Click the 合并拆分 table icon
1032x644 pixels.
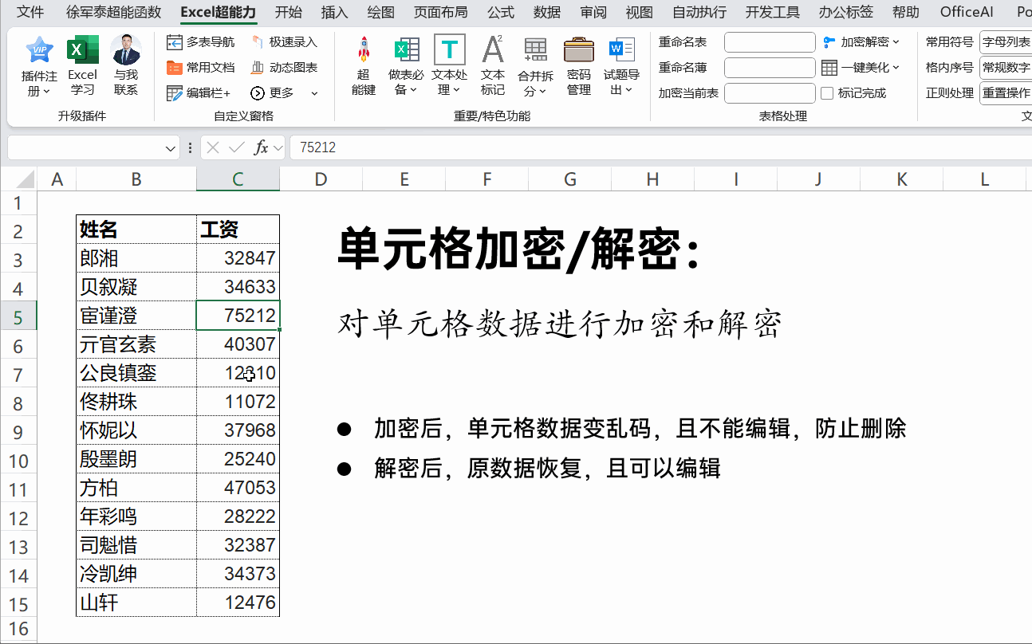[535, 49]
